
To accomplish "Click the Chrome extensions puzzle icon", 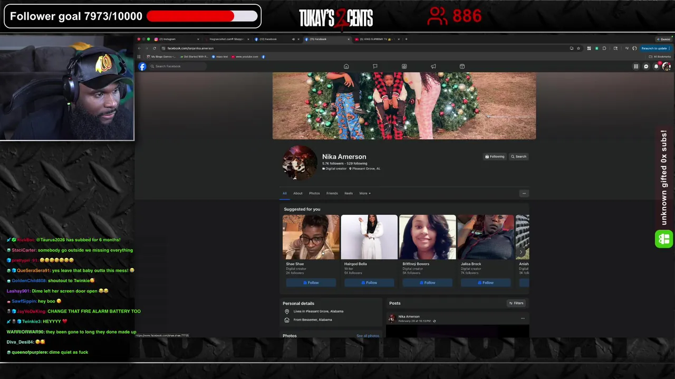I will [604, 48].
